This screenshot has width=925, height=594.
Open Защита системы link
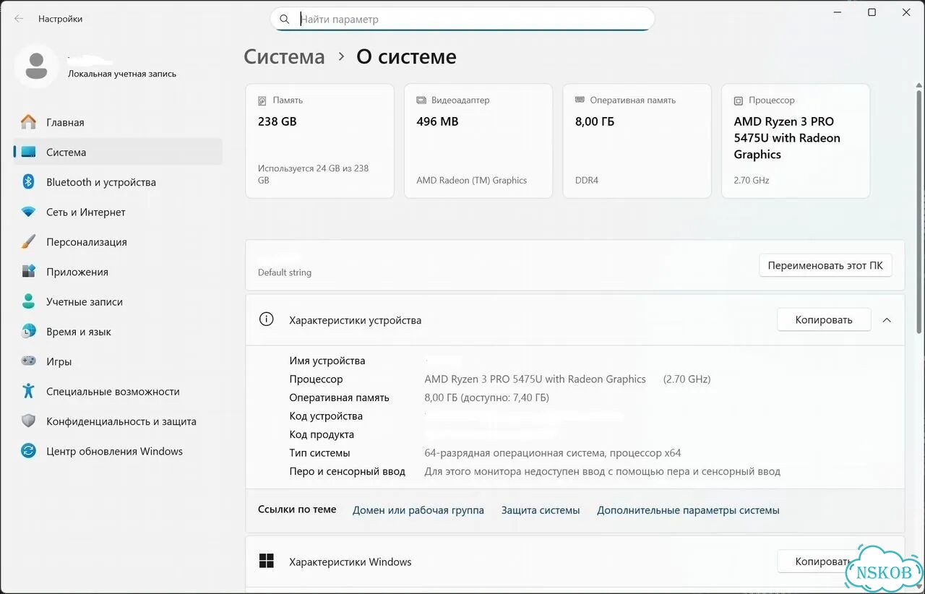point(541,510)
